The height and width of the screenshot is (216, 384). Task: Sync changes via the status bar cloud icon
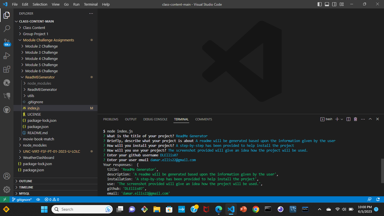(38, 199)
